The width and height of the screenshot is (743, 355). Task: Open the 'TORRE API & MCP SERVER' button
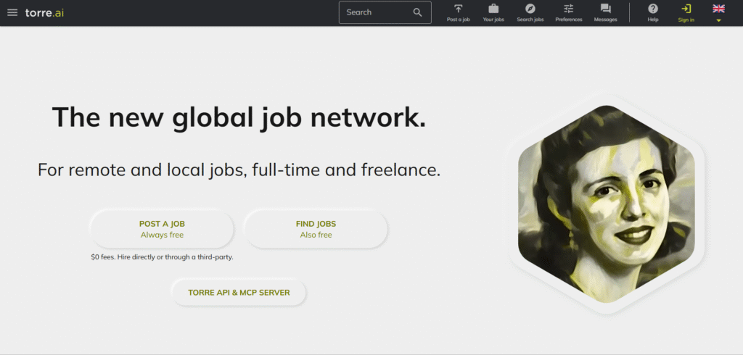tap(239, 293)
